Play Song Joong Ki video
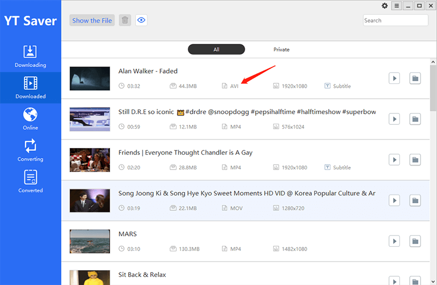The width and height of the screenshot is (437, 285). pos(394,201)
